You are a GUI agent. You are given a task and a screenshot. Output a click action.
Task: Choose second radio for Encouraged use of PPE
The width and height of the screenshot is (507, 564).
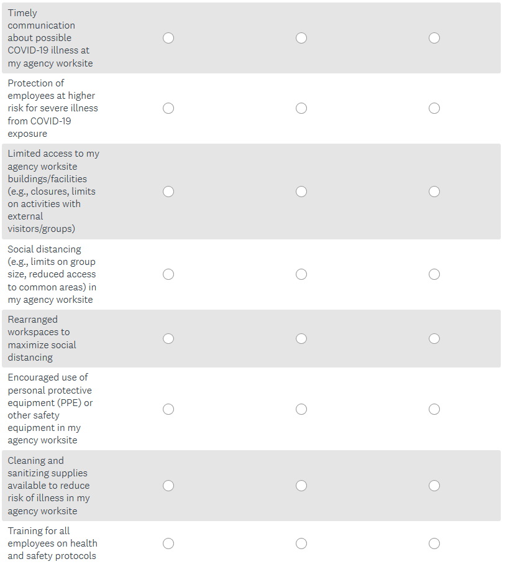coord(301,409)
